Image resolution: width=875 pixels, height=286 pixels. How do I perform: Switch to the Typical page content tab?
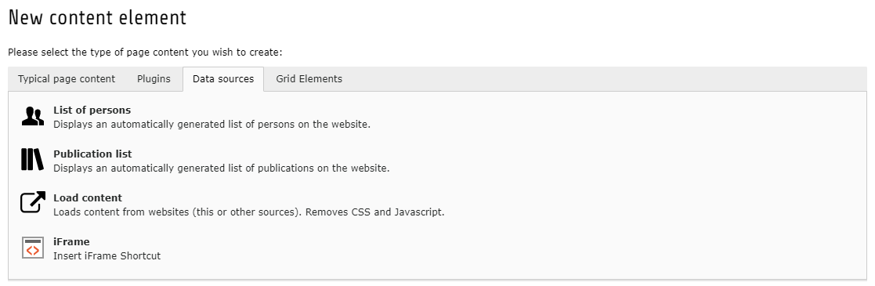[67, 79]
